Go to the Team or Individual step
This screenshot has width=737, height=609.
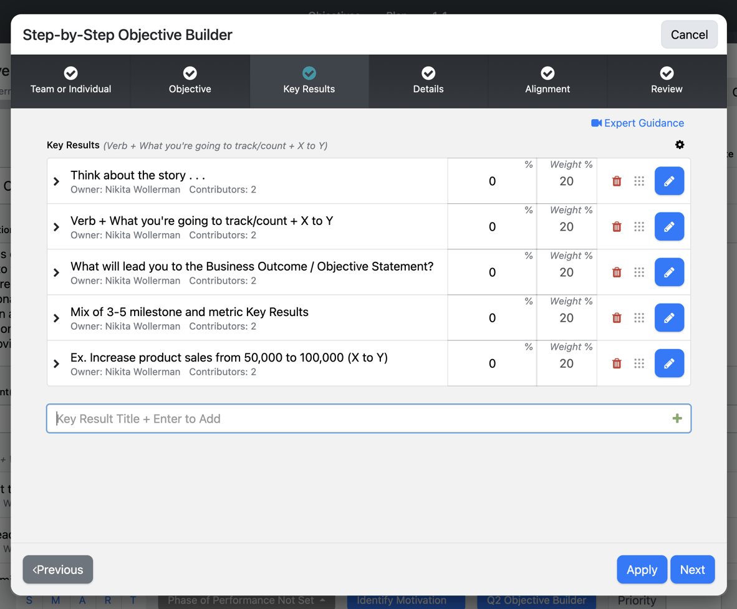tap(70, 81)
